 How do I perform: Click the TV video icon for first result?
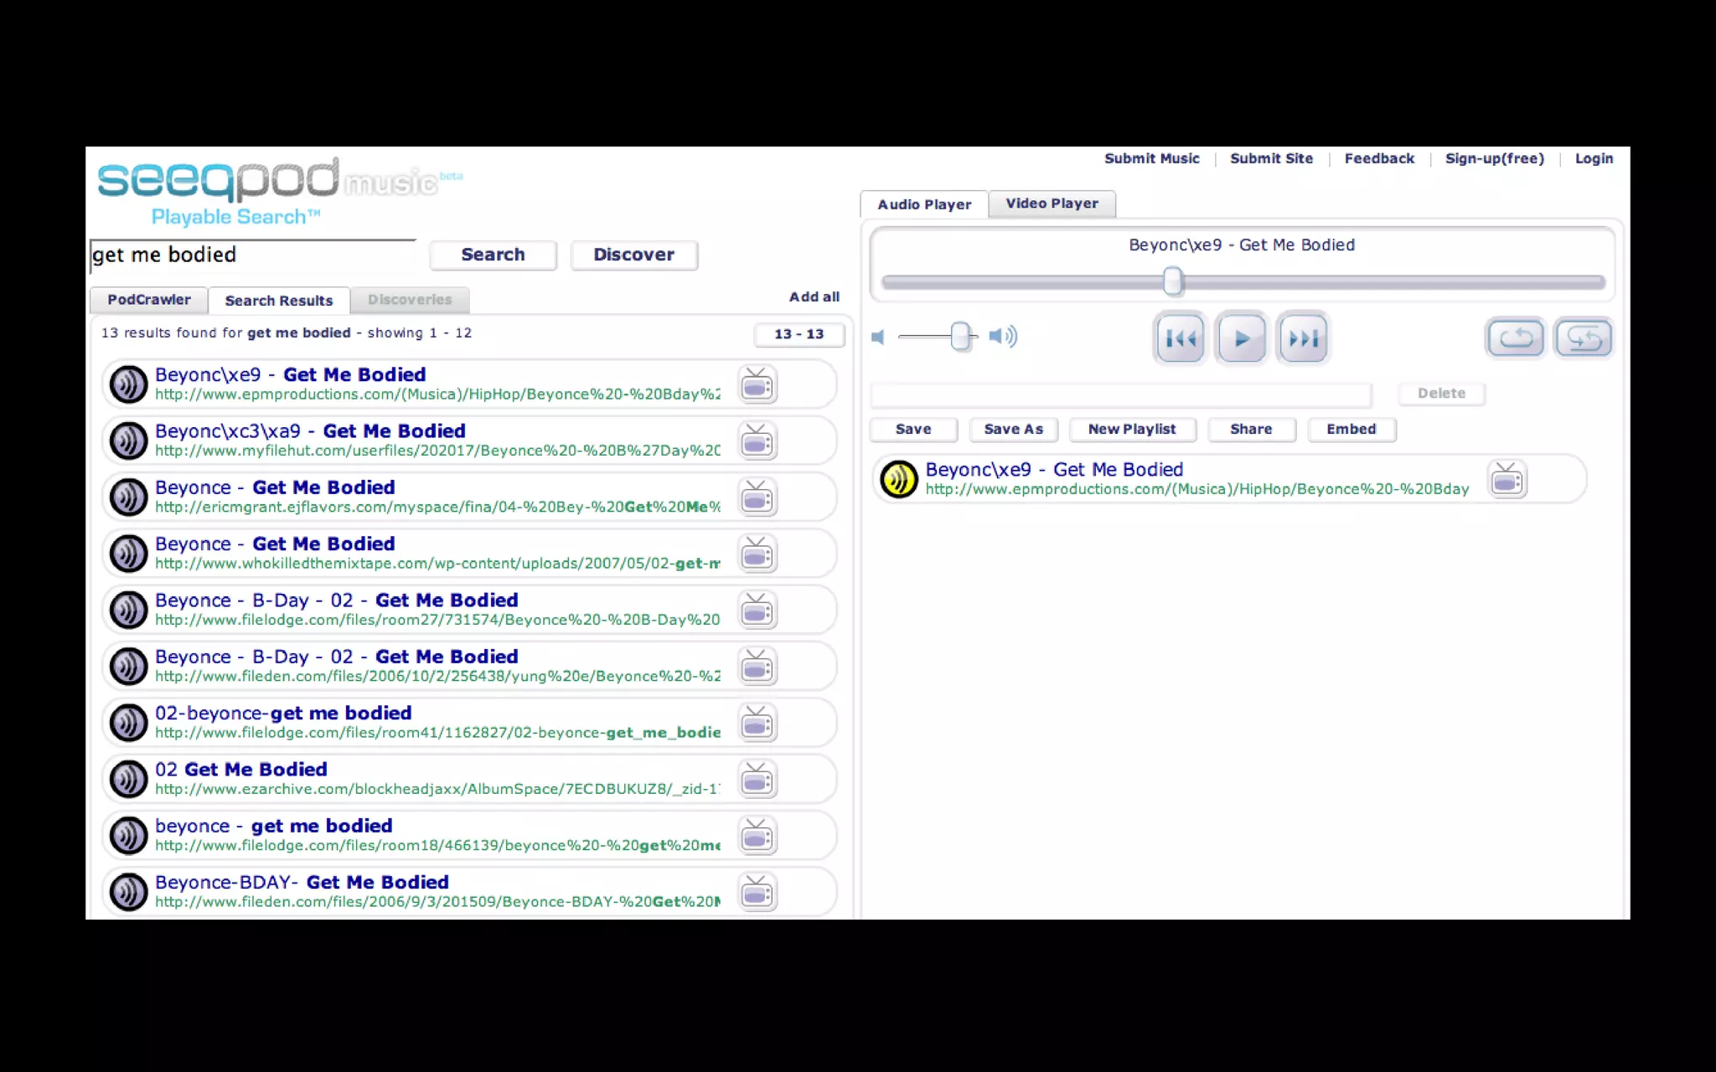click(757, 385)
